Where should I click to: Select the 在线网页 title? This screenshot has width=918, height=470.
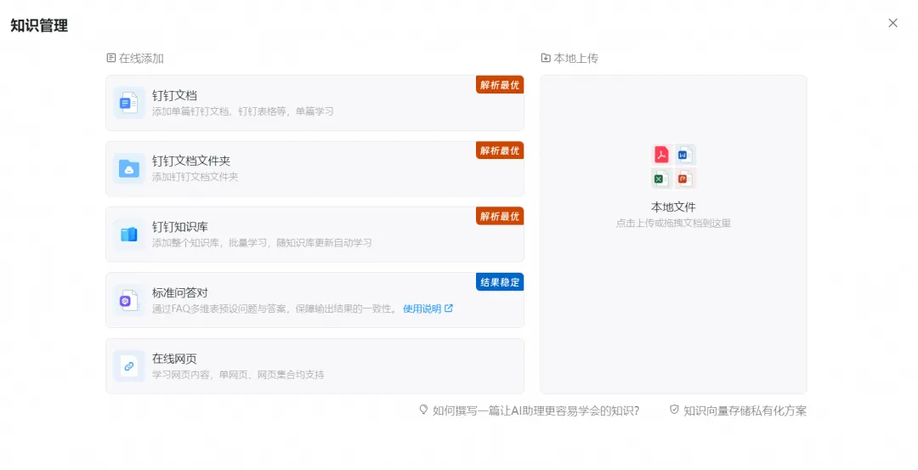click(174, 358)
